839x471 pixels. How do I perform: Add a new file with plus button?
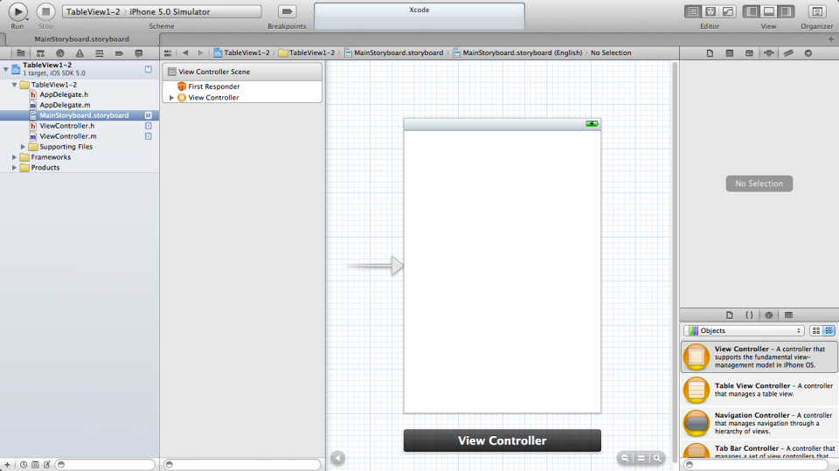point(7,465)
